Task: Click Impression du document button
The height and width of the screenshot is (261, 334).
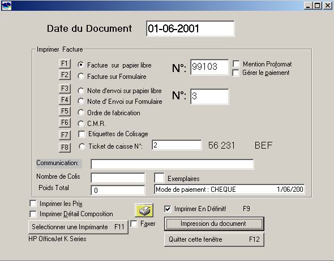Action: coord(214,224)
